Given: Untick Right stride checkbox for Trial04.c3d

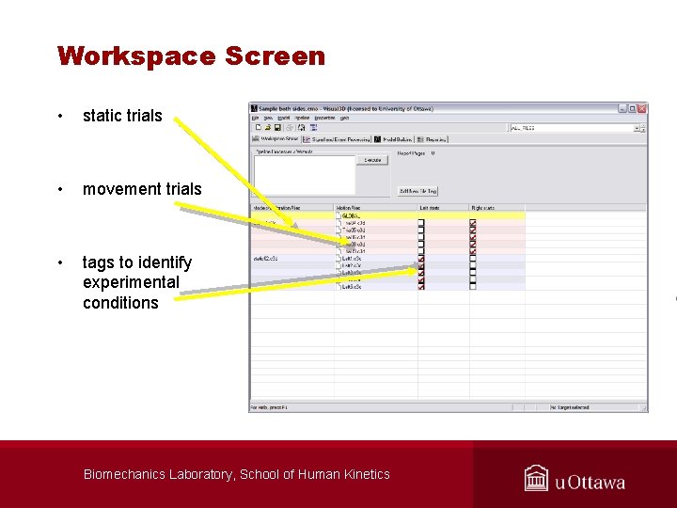Looking at the screenshot, I should (x=473, y=223).
